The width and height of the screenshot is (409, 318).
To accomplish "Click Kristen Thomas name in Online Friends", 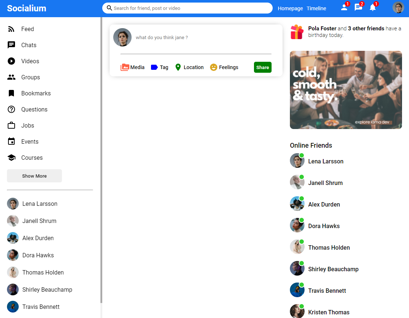I will pyautogui.click(x=329, y=312).
